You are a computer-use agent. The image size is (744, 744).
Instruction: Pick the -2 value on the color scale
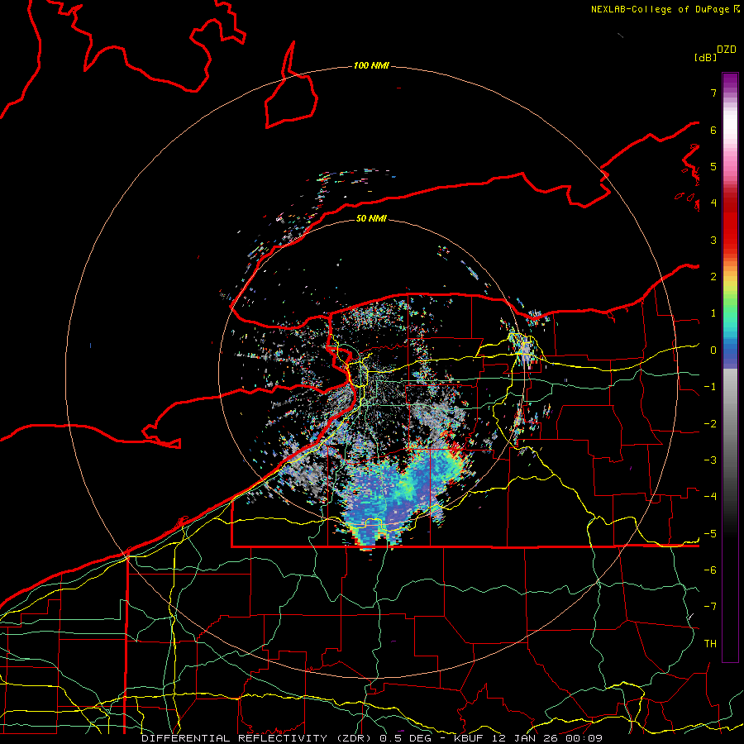710,424
